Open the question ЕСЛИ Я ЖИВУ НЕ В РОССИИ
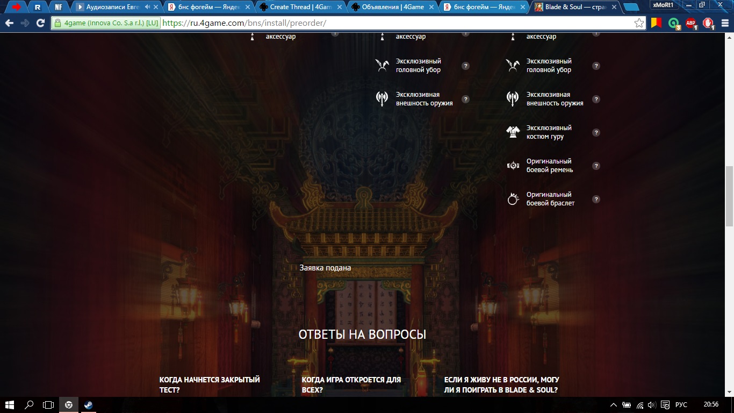This screenshot has height=413, width=734. [x=502, y=384]
